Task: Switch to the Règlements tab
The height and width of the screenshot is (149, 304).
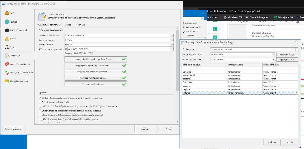Action: [80, 25]
